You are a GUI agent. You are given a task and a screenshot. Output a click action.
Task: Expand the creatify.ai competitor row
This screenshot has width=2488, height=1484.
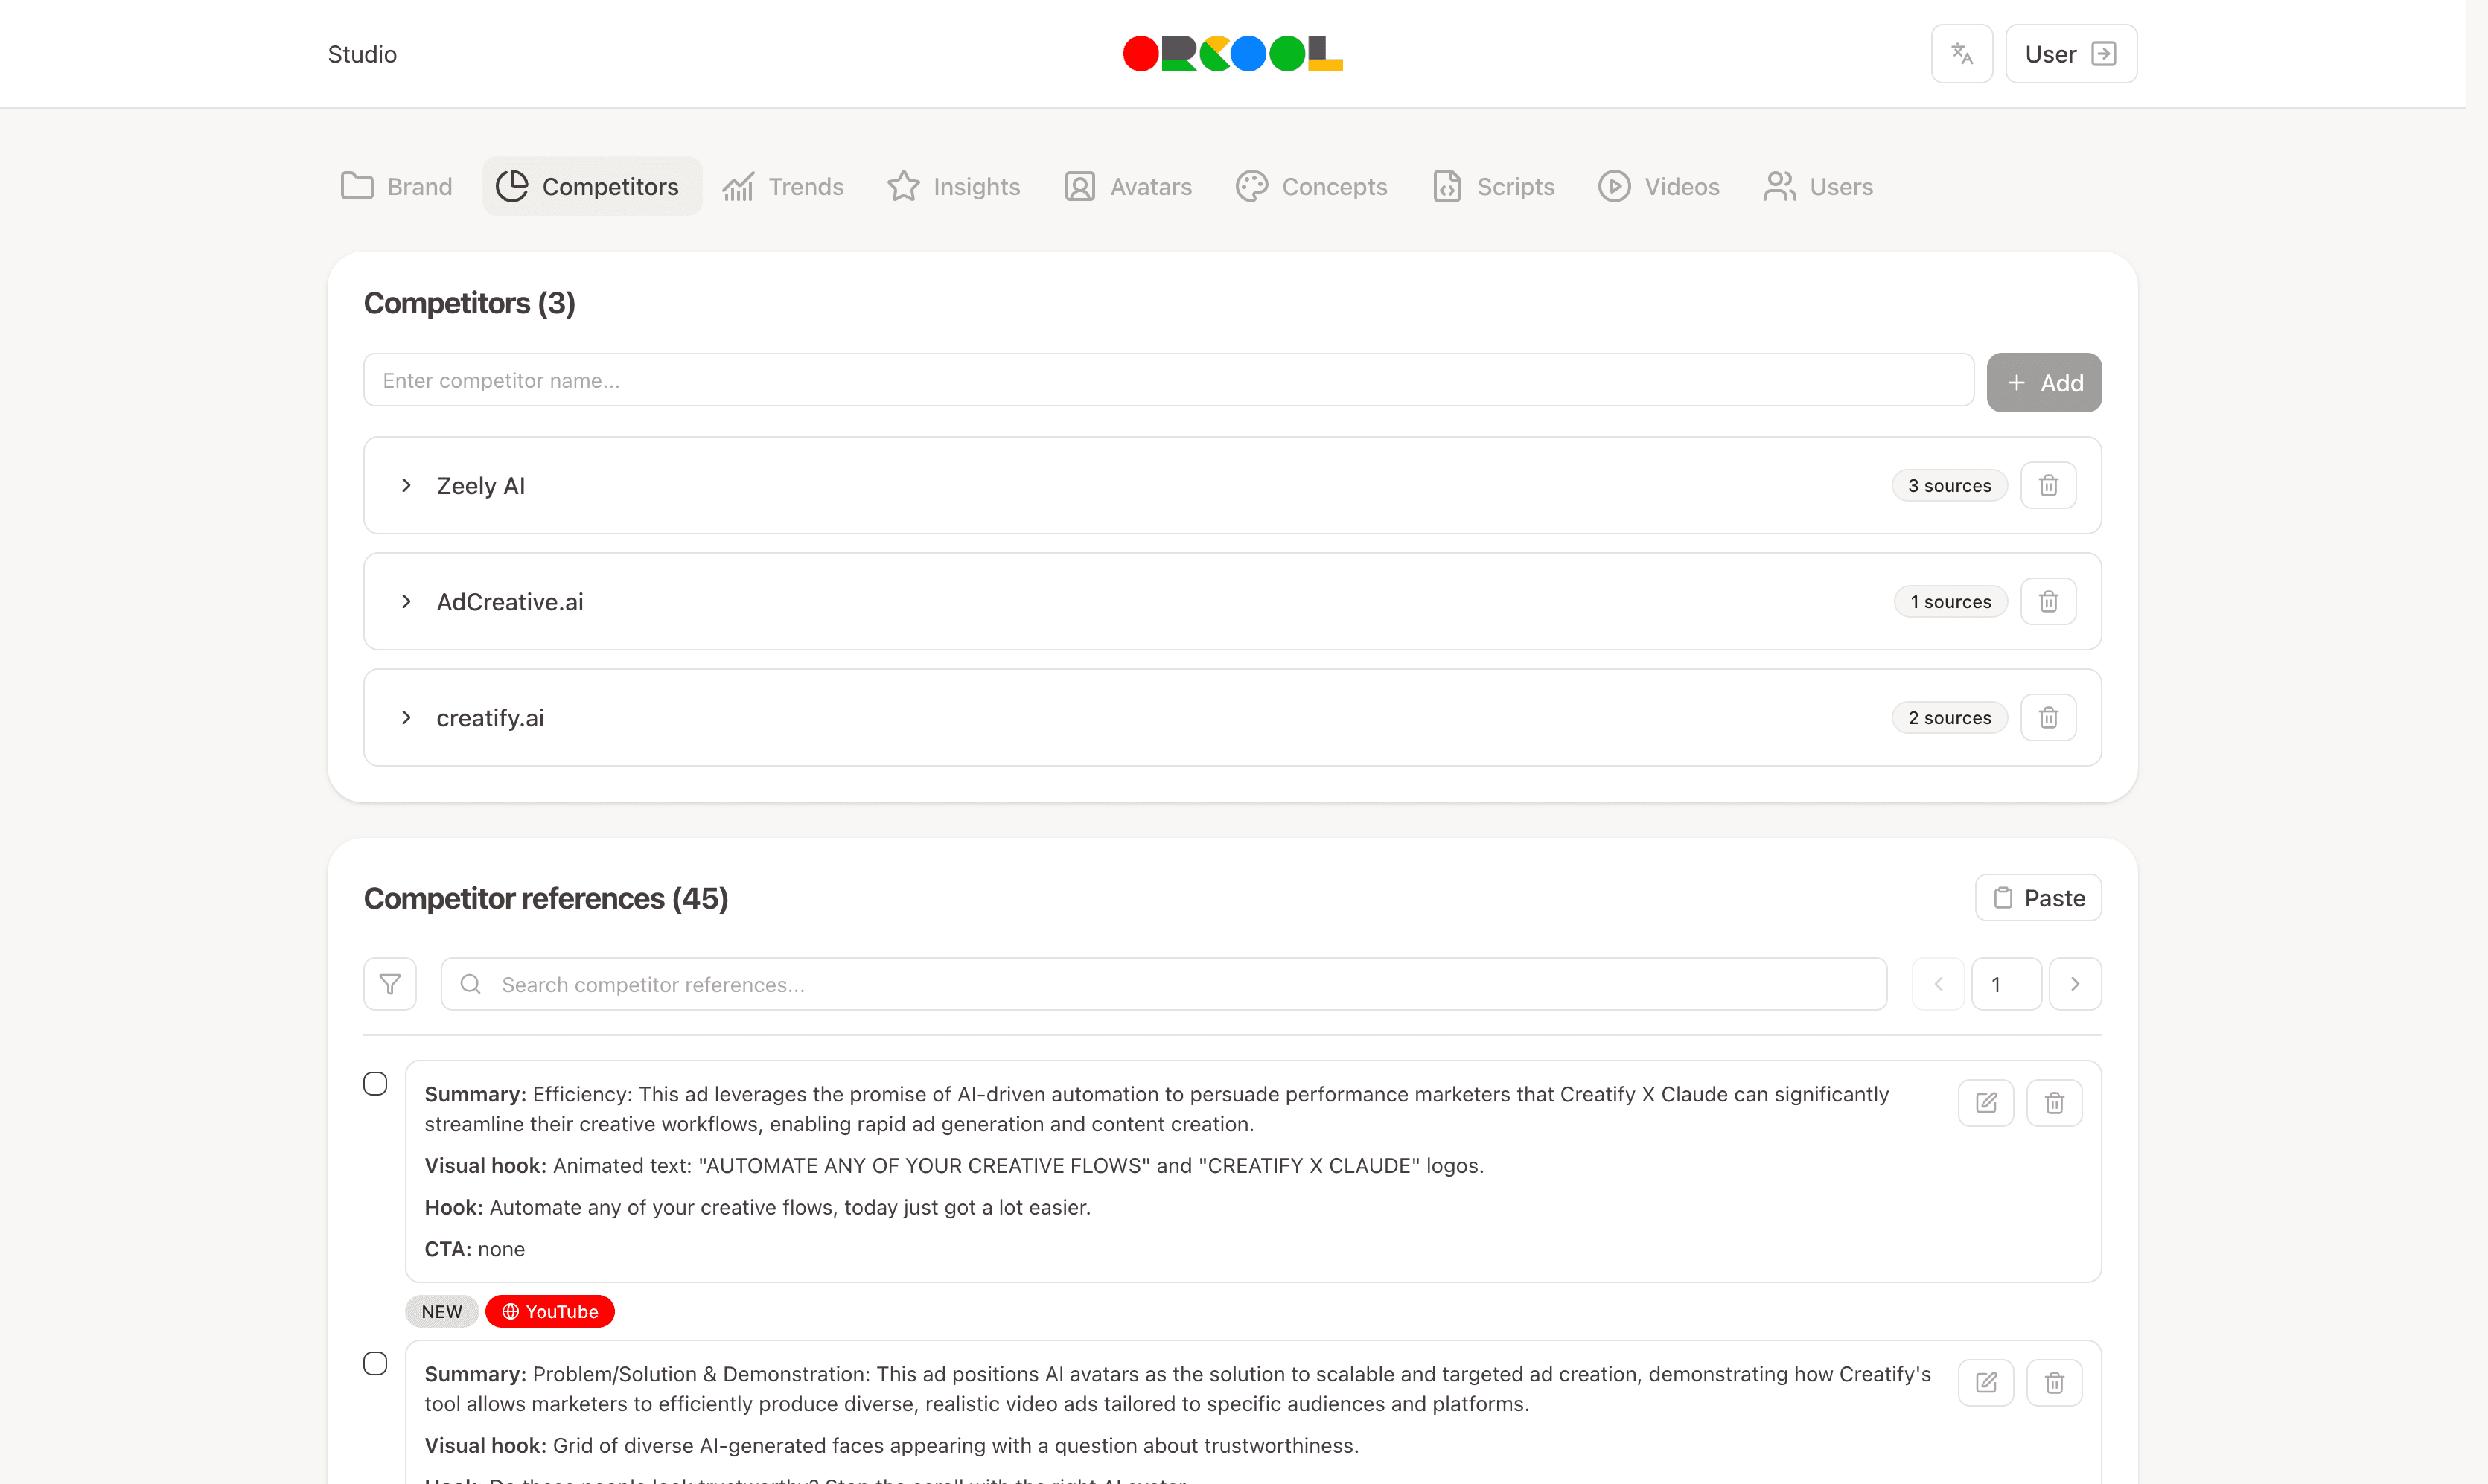406,717
